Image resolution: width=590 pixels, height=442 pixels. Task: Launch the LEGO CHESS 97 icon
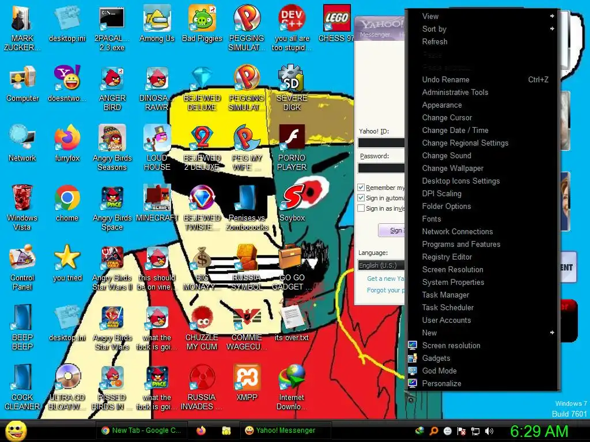[336, 23]
